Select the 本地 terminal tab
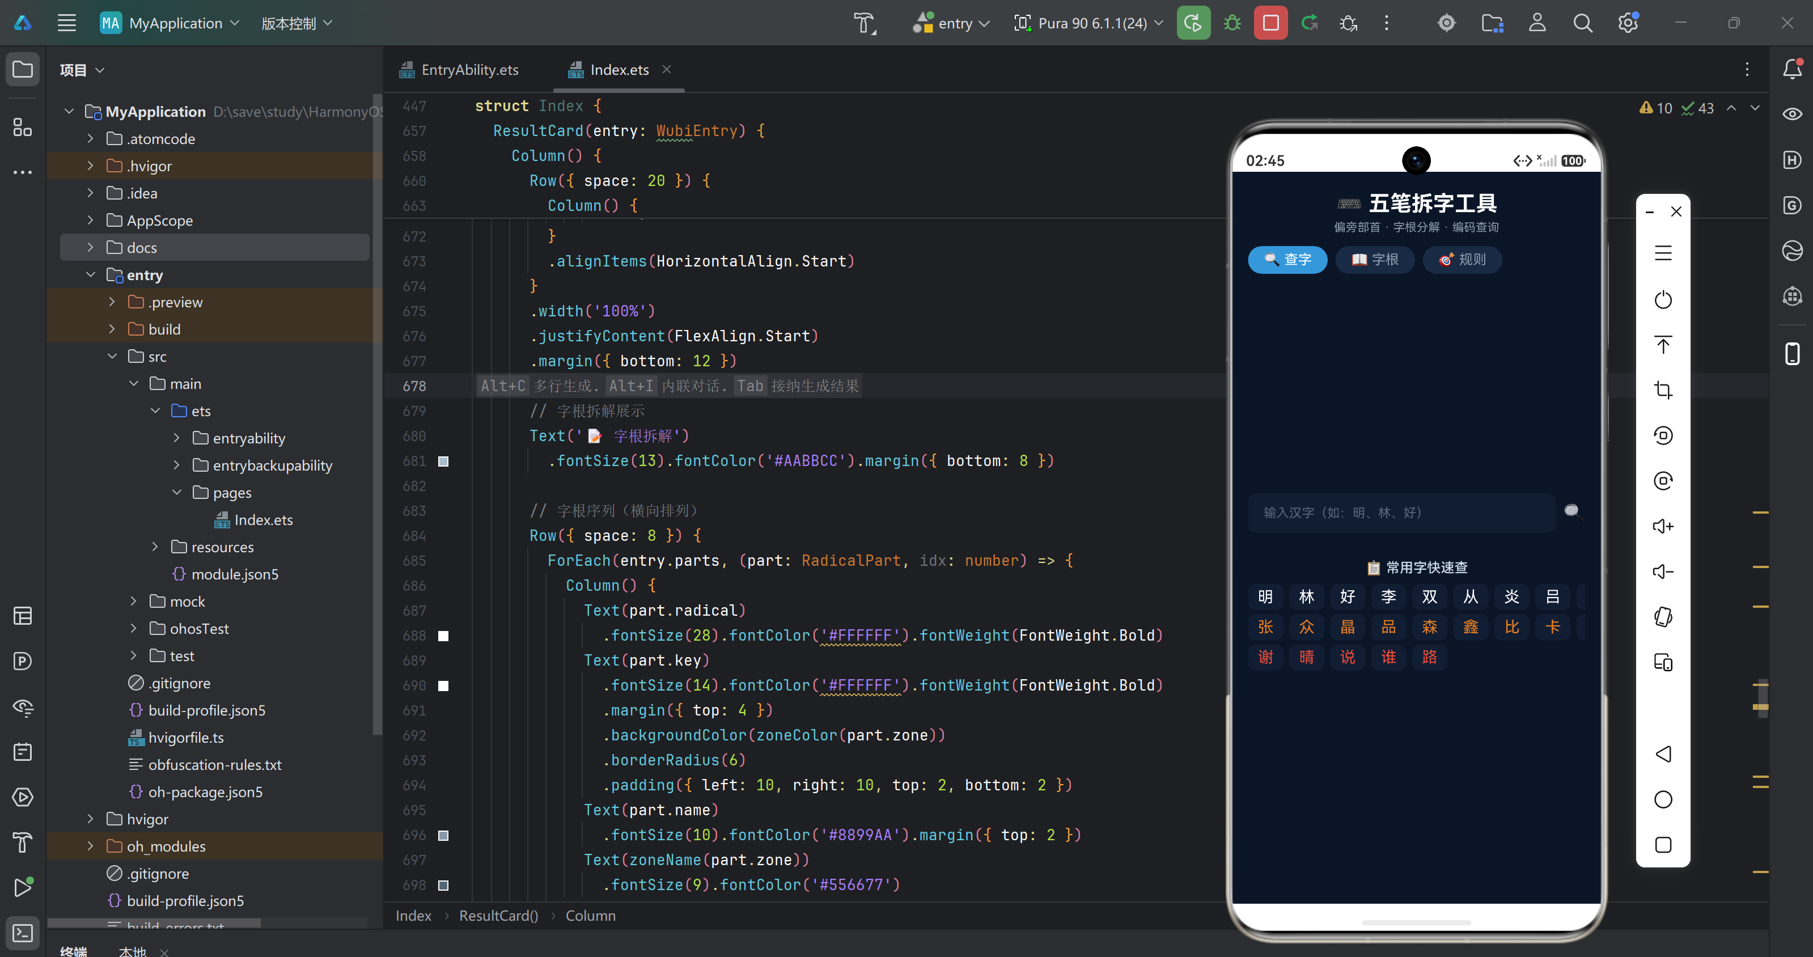The width and height of the screenshot is (1813, 957). [x=133, y=951]
